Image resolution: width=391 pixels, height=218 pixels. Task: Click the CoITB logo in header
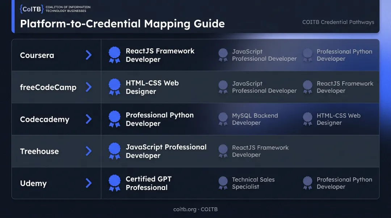pos(31,9)
